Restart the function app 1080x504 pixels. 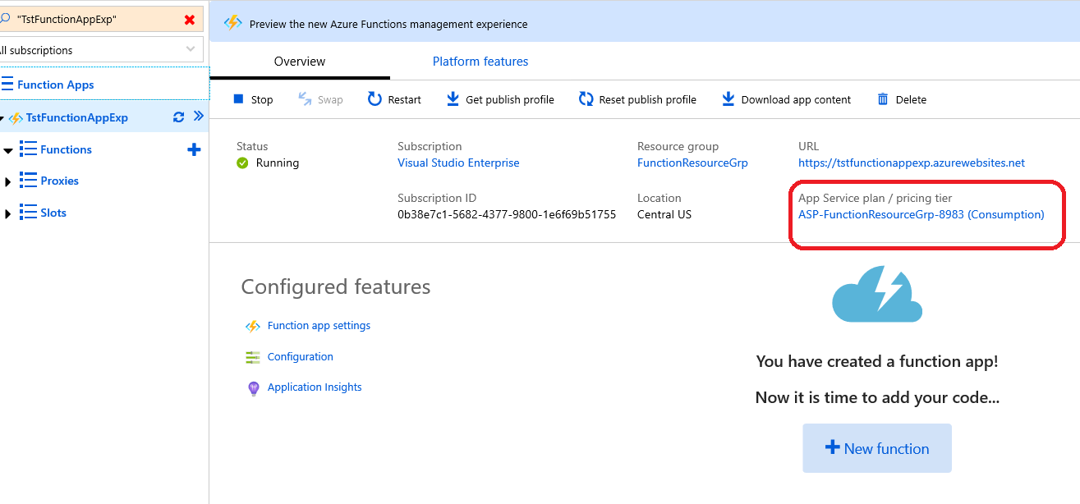394,99
